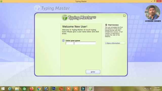The width and height of the screenshot is (162, 91).
Task: Open File Explorer from the taskbar
Action: [17, 89]
